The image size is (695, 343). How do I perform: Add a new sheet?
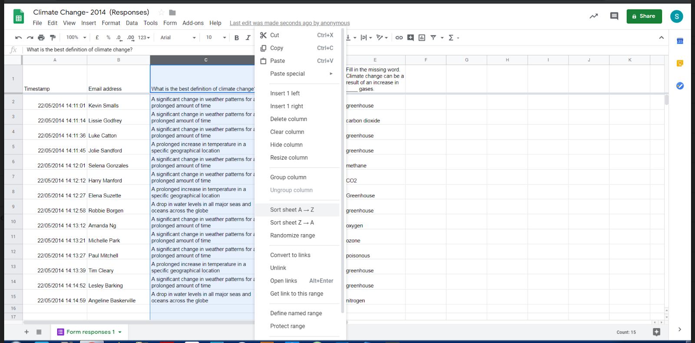26,332
